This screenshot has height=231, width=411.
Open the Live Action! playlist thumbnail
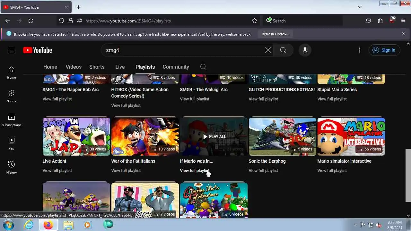point(76,137)
